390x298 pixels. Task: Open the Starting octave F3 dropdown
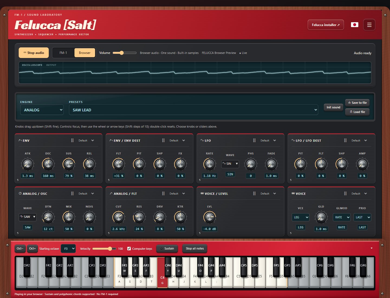[68, 248]
